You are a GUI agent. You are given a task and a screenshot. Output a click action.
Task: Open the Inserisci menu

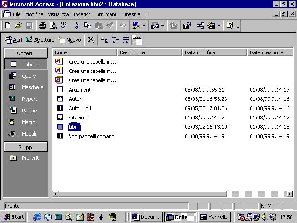[83, 14]
